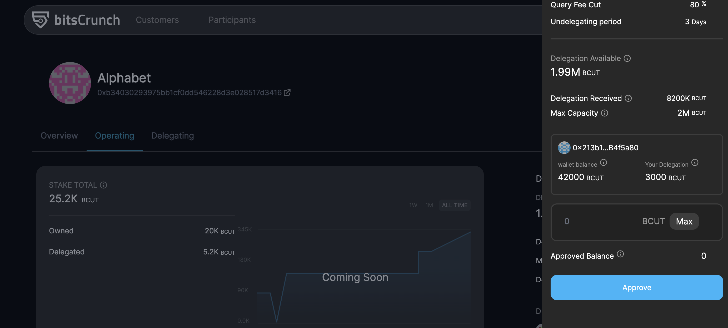Click the 42000 BCUT wallet balance

[x=581, y=177]
